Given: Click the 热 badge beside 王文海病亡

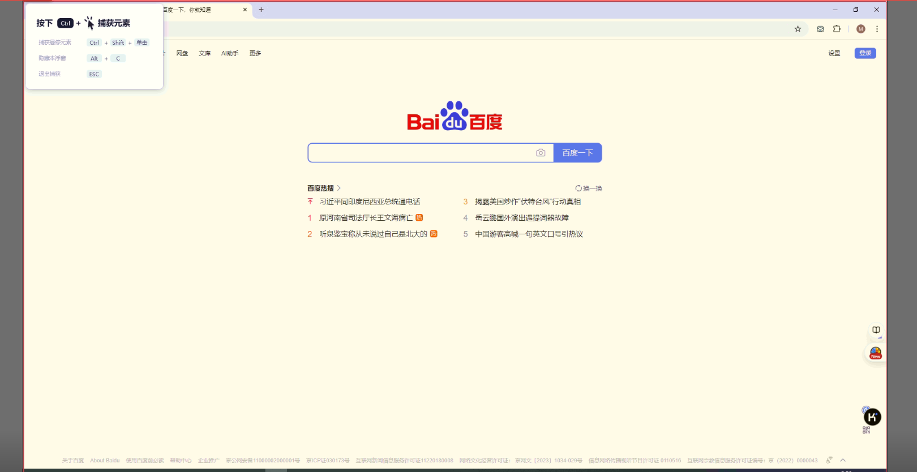Looking at the screenshot, I should 419,217.
